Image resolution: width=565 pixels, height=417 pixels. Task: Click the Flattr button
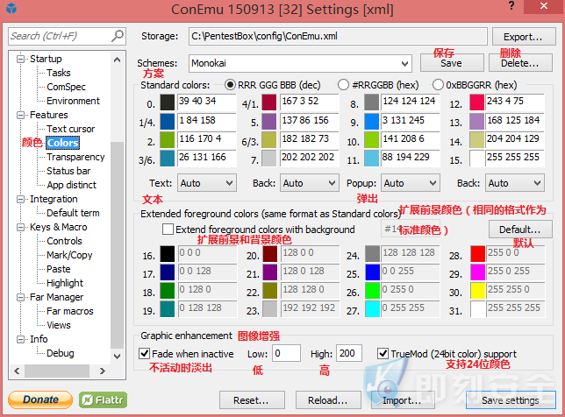point(103,399)
